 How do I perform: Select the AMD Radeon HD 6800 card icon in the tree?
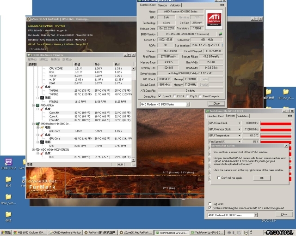[37, 124]
